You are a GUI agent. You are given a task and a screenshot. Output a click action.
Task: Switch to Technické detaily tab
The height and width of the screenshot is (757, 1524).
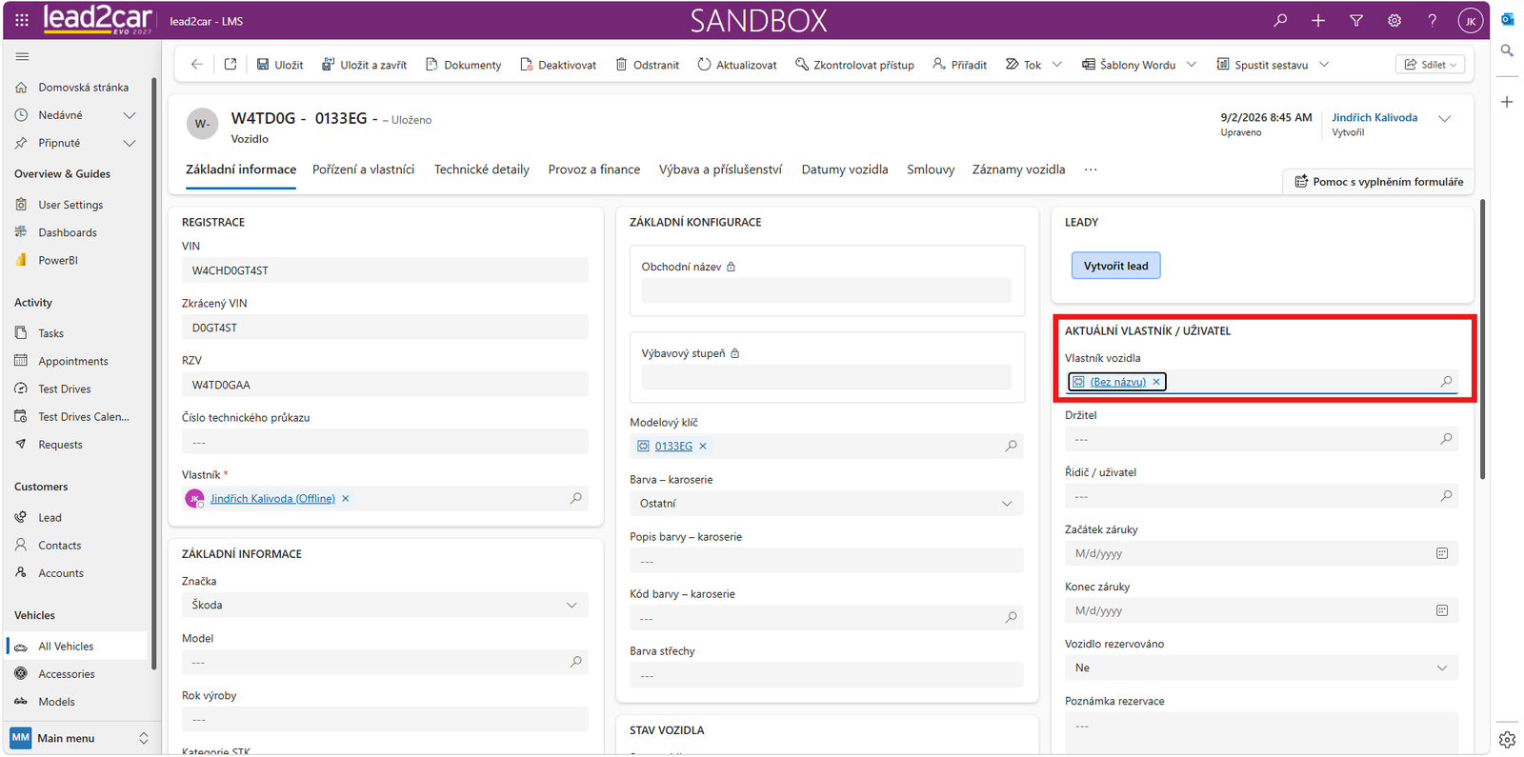[x=482, y=169]
